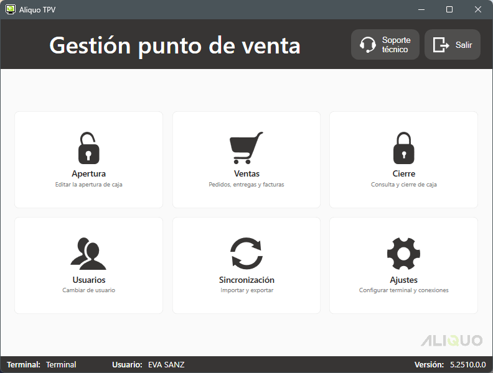Click the headset icon for technical support
Screen dimensions: 493x373
tap(368, 45)
